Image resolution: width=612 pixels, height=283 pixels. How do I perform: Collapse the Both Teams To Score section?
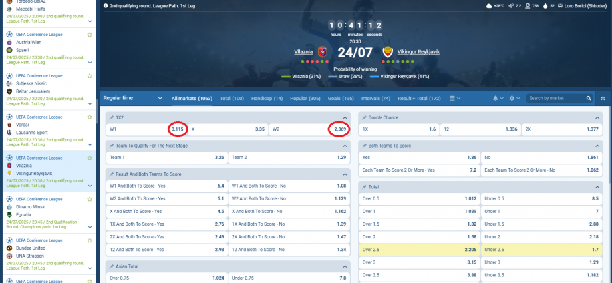(x=597, y=146)
